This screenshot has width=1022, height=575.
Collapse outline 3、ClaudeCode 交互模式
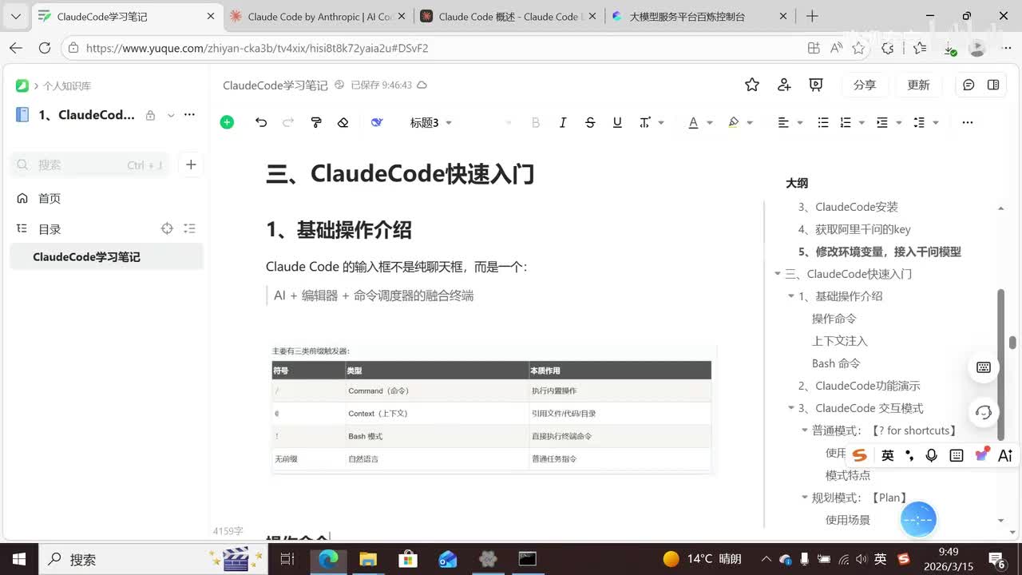(791, 408)
